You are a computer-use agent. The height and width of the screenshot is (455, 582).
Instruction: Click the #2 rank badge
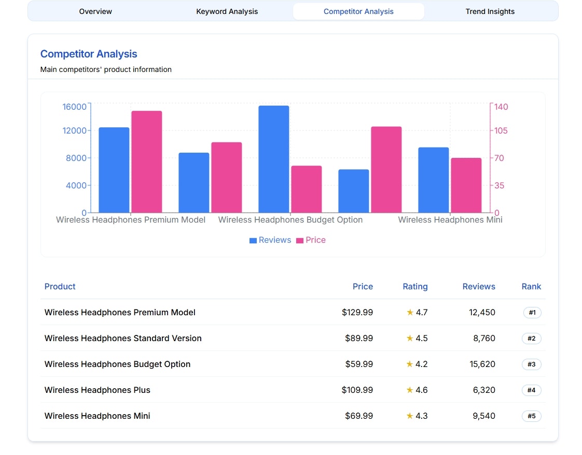pyautogui.click(x=532, y=339)
